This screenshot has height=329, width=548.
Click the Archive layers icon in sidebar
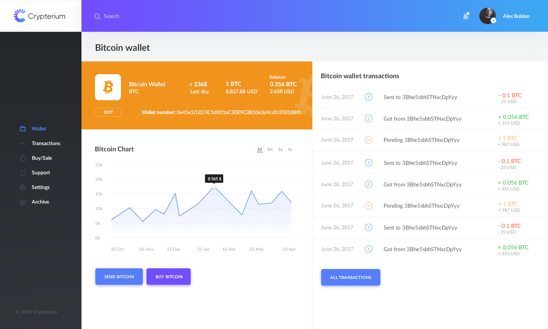(x=23, y=202)
